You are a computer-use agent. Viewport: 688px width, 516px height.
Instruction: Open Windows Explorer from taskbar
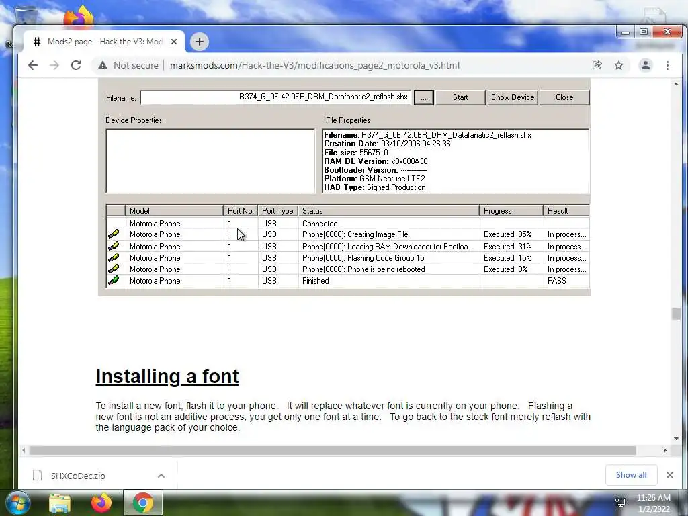60,503
